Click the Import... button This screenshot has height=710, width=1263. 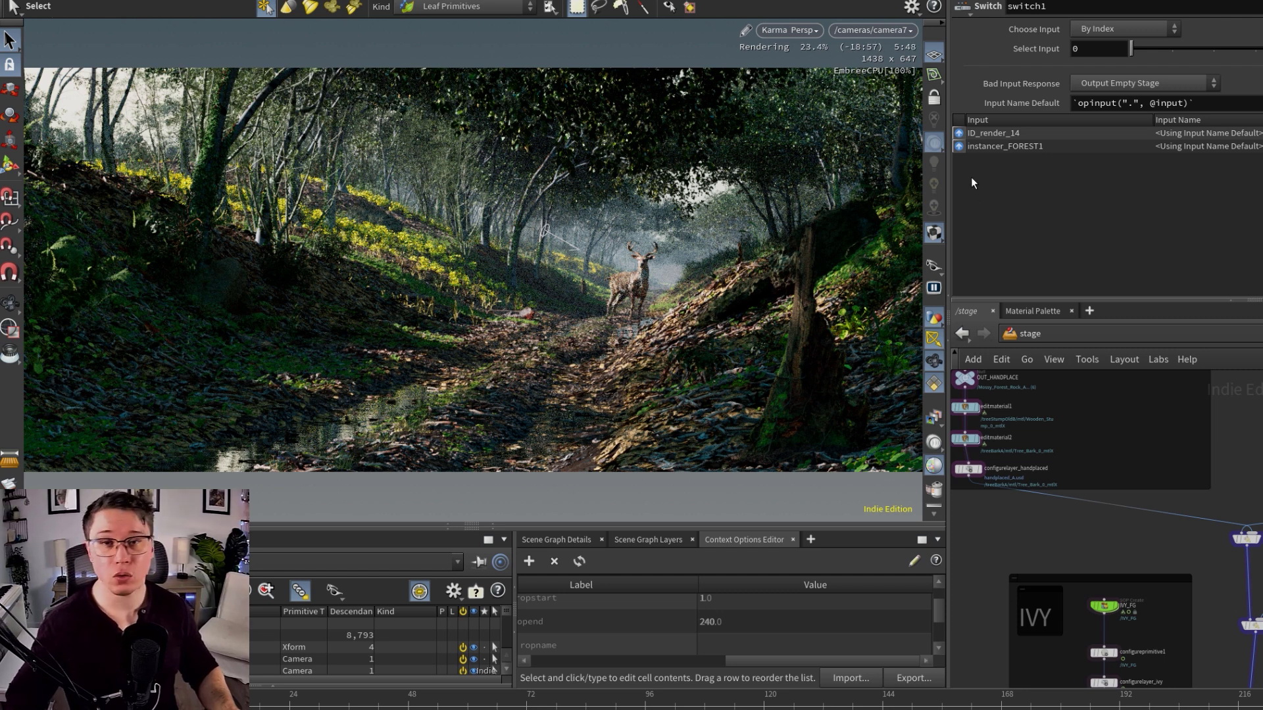point(851,678)
